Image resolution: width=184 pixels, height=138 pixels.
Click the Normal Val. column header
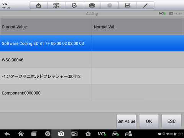[x=138, y=27]
